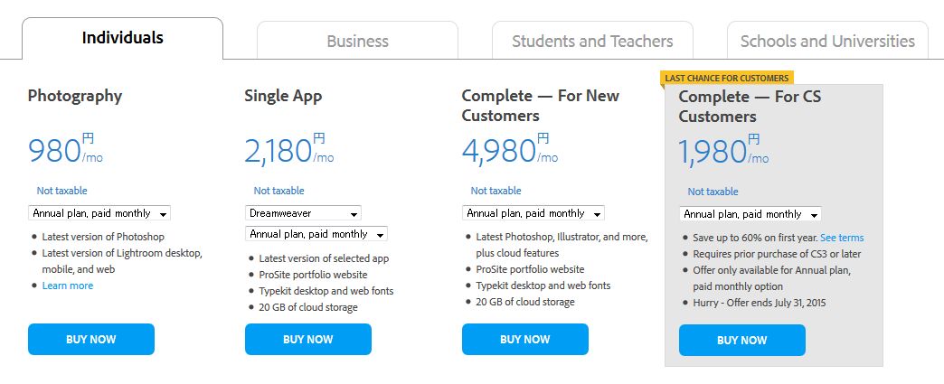Viewport: 944px width, 384px height.
Task: Open the Business tab
Action: [x=357, y=41]
